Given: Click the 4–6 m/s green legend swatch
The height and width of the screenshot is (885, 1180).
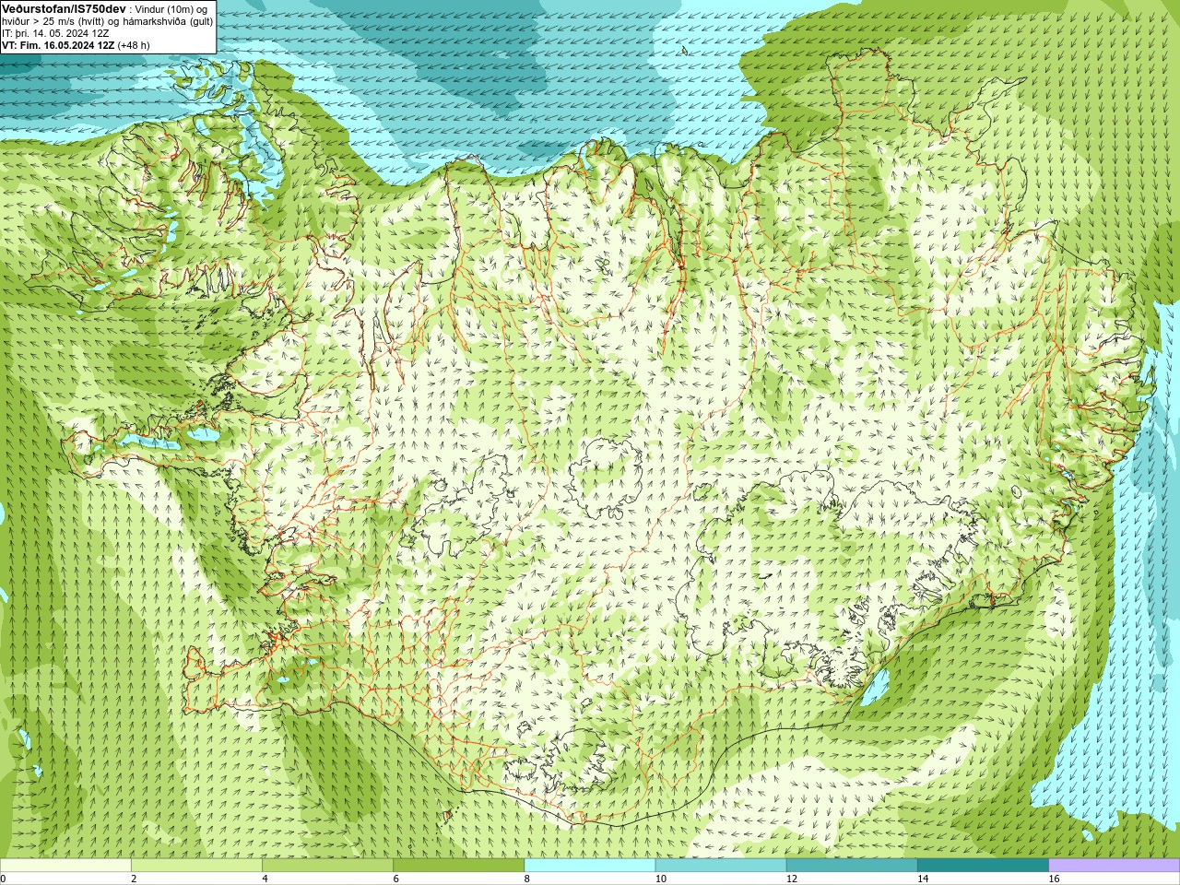Looking at the screenshot, I should 327,866.
